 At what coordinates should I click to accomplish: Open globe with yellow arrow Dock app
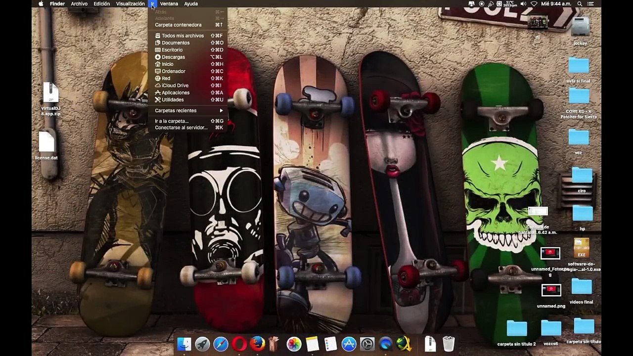click(404, 344)
